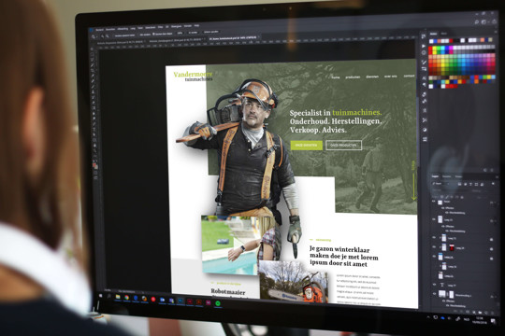Open the Character panel 'A' icon
The height and width of the screenshot is (336, 505).
424,77
